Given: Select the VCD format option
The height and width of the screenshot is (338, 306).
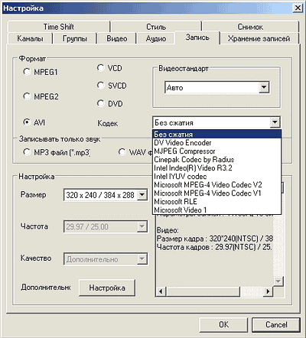Looking at the screenshot, I should 100,68.
